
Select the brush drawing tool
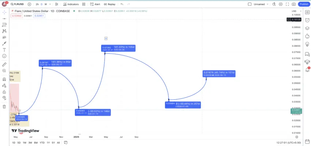point(4,43)
